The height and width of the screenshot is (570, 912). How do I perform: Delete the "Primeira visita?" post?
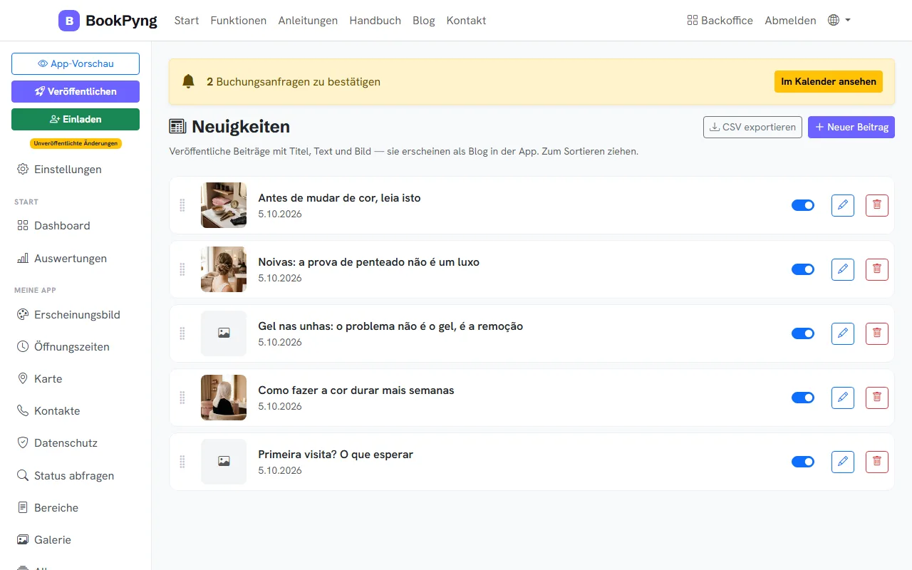click(x=877, y=462)
